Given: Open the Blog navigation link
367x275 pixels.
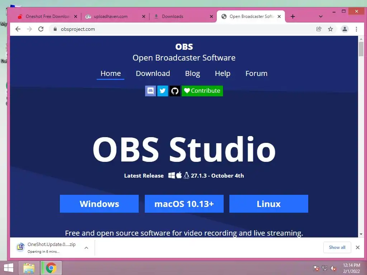Looking at the screenshot, I should point(192,73).
